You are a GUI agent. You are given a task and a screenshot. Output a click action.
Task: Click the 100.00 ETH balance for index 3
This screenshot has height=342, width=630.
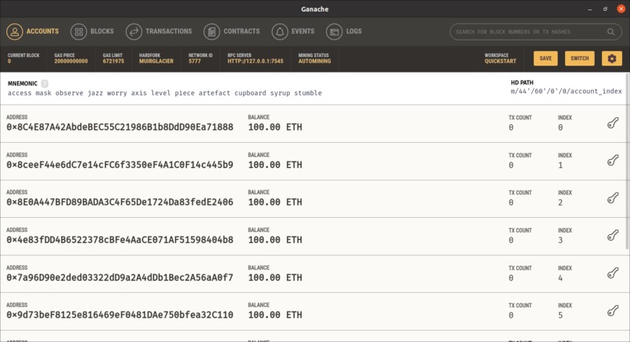coord(275,240)
